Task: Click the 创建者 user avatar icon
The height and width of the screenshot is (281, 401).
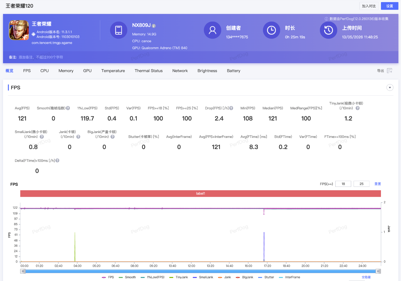Action: click(x=212, y=30)
